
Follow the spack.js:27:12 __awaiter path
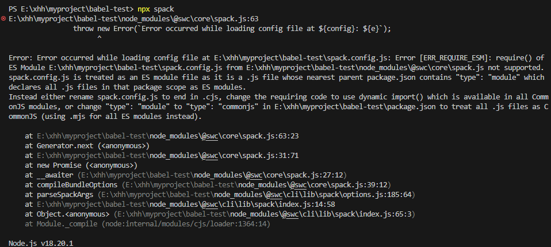(212, 175)
